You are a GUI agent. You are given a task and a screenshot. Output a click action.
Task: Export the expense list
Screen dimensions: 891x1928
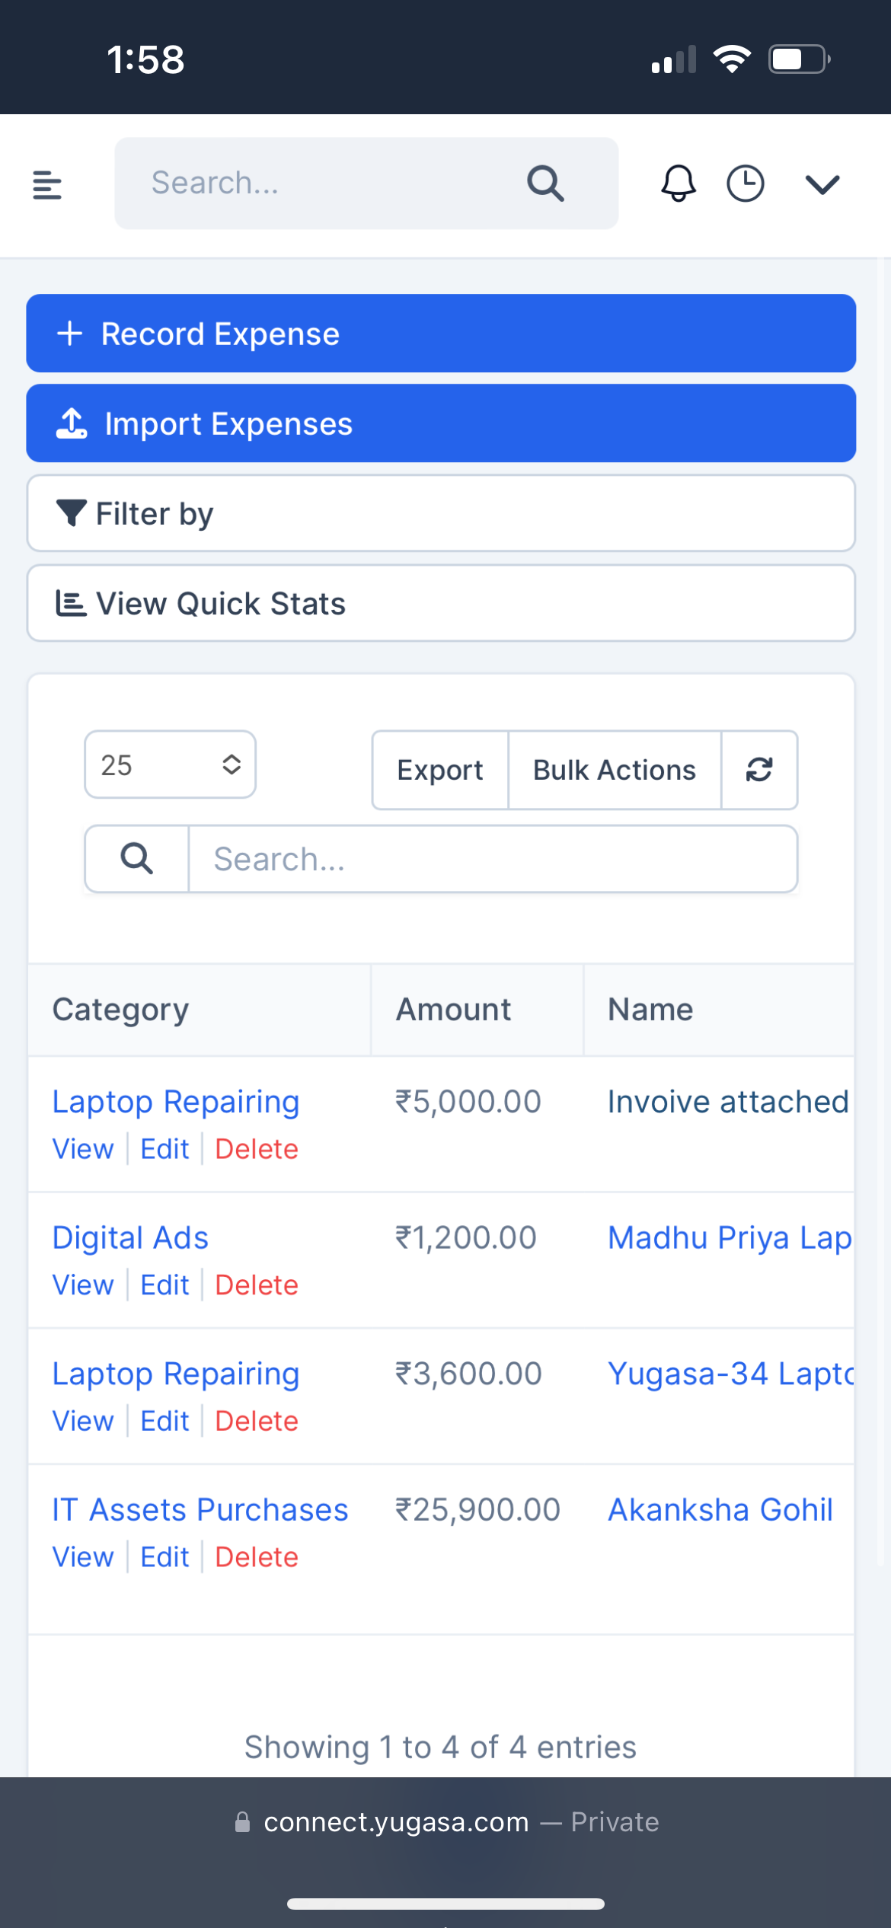click(x=439, y=770)
